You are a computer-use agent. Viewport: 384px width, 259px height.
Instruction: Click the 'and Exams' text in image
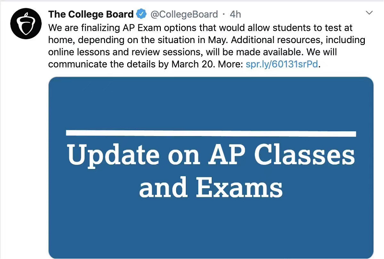click(211, 187)
